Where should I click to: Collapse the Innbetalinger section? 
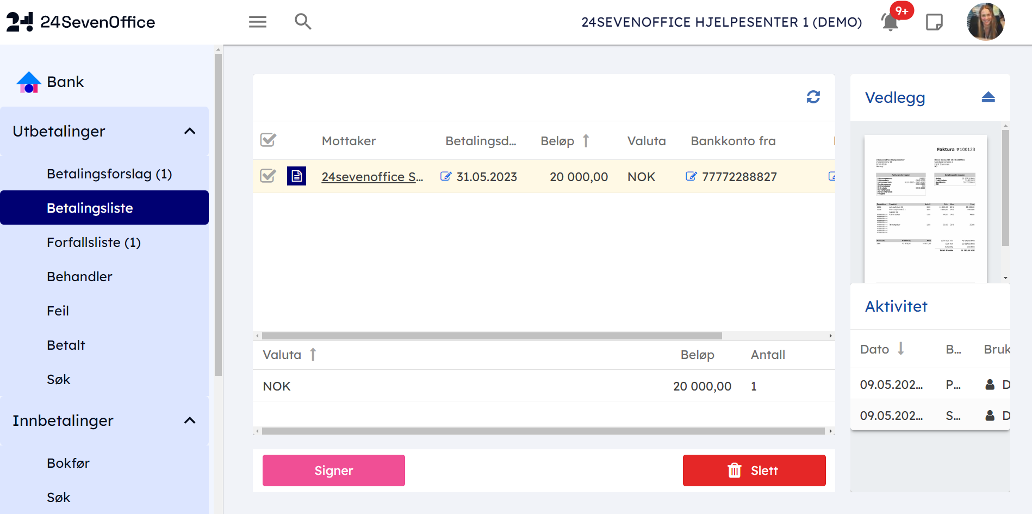[x=190, y=420]
